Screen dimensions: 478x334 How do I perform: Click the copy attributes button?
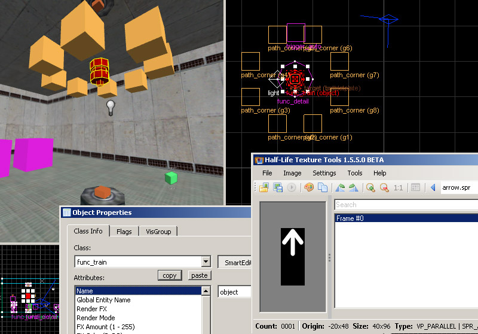pyautogui.click(x=170, y=275)
